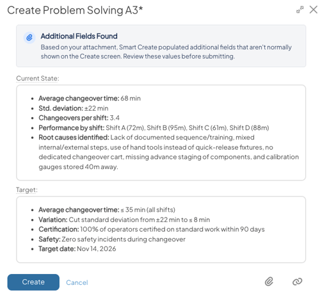
Task: Click the Std. deviation ±22 min line
Action: 74,108
